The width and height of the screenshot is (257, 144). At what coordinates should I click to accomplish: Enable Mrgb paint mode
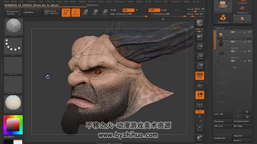pyautogui.click(x=113, y=10)
